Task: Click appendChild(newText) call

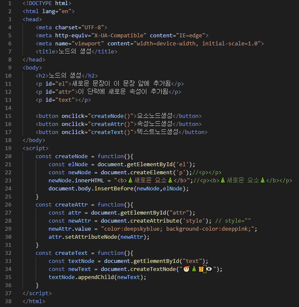Action: pyautogui.click(x=111, y=277)
